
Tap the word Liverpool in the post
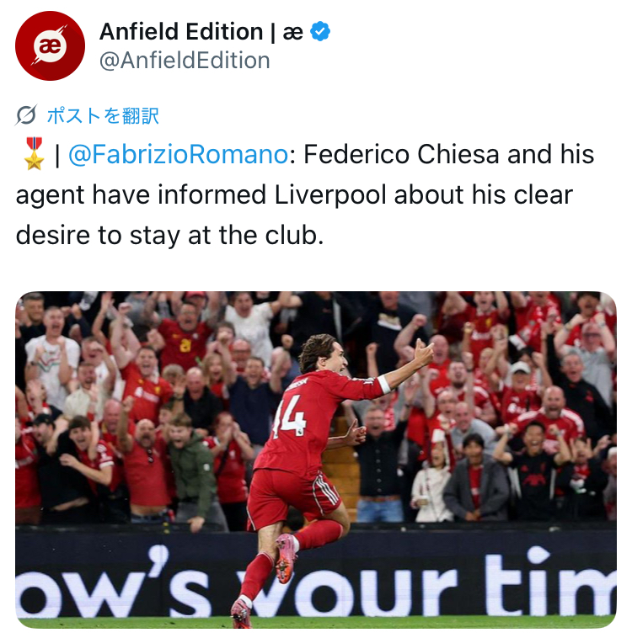pyautogui.click(x=330, y=195)
